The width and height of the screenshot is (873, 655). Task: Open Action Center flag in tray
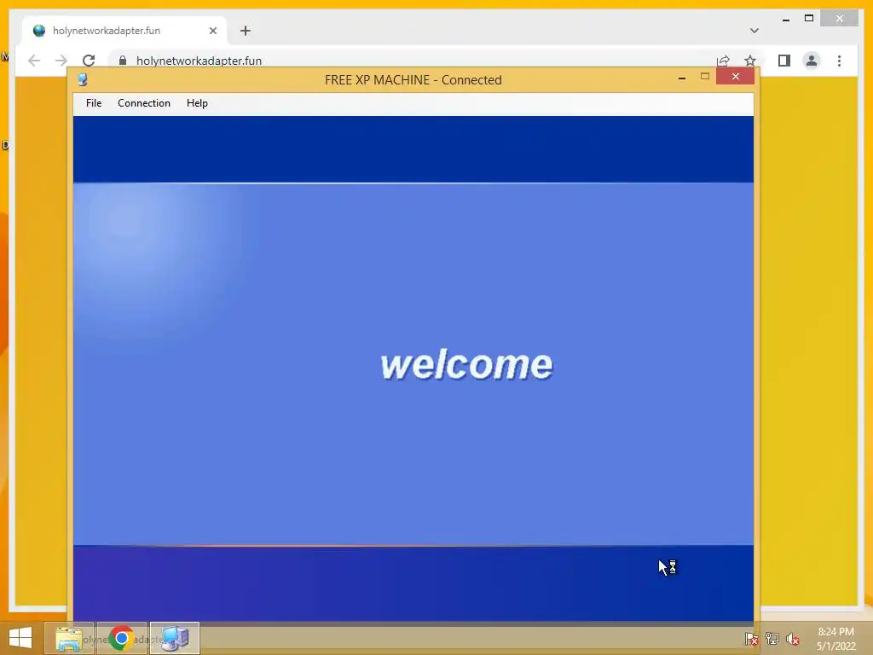click(751, 639)
